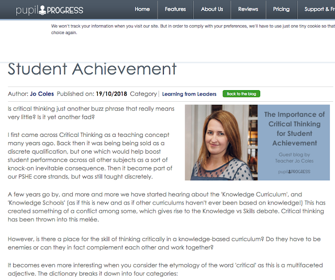The height and width of the screenshot is (280, 335).
Task: Click the cookie notice text
Action: pyautogui.click(x=193, y=29)
